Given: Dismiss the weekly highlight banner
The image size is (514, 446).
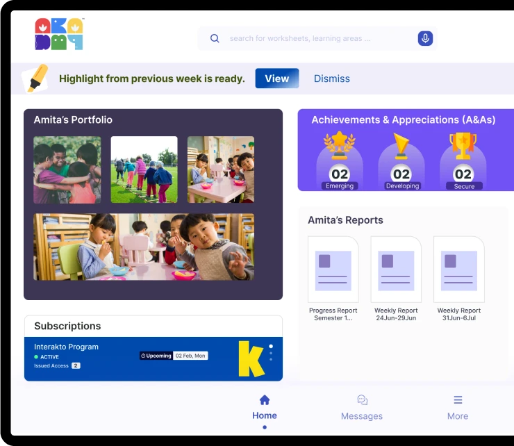Looking at the screenshot, I should (332, 79).
